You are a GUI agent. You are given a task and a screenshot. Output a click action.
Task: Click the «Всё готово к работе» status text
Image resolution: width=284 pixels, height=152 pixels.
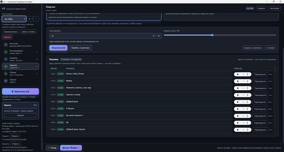pos(12,123)
